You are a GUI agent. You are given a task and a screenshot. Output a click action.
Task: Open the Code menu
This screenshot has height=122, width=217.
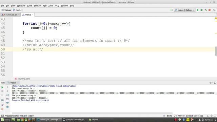[x=29, y=6]
